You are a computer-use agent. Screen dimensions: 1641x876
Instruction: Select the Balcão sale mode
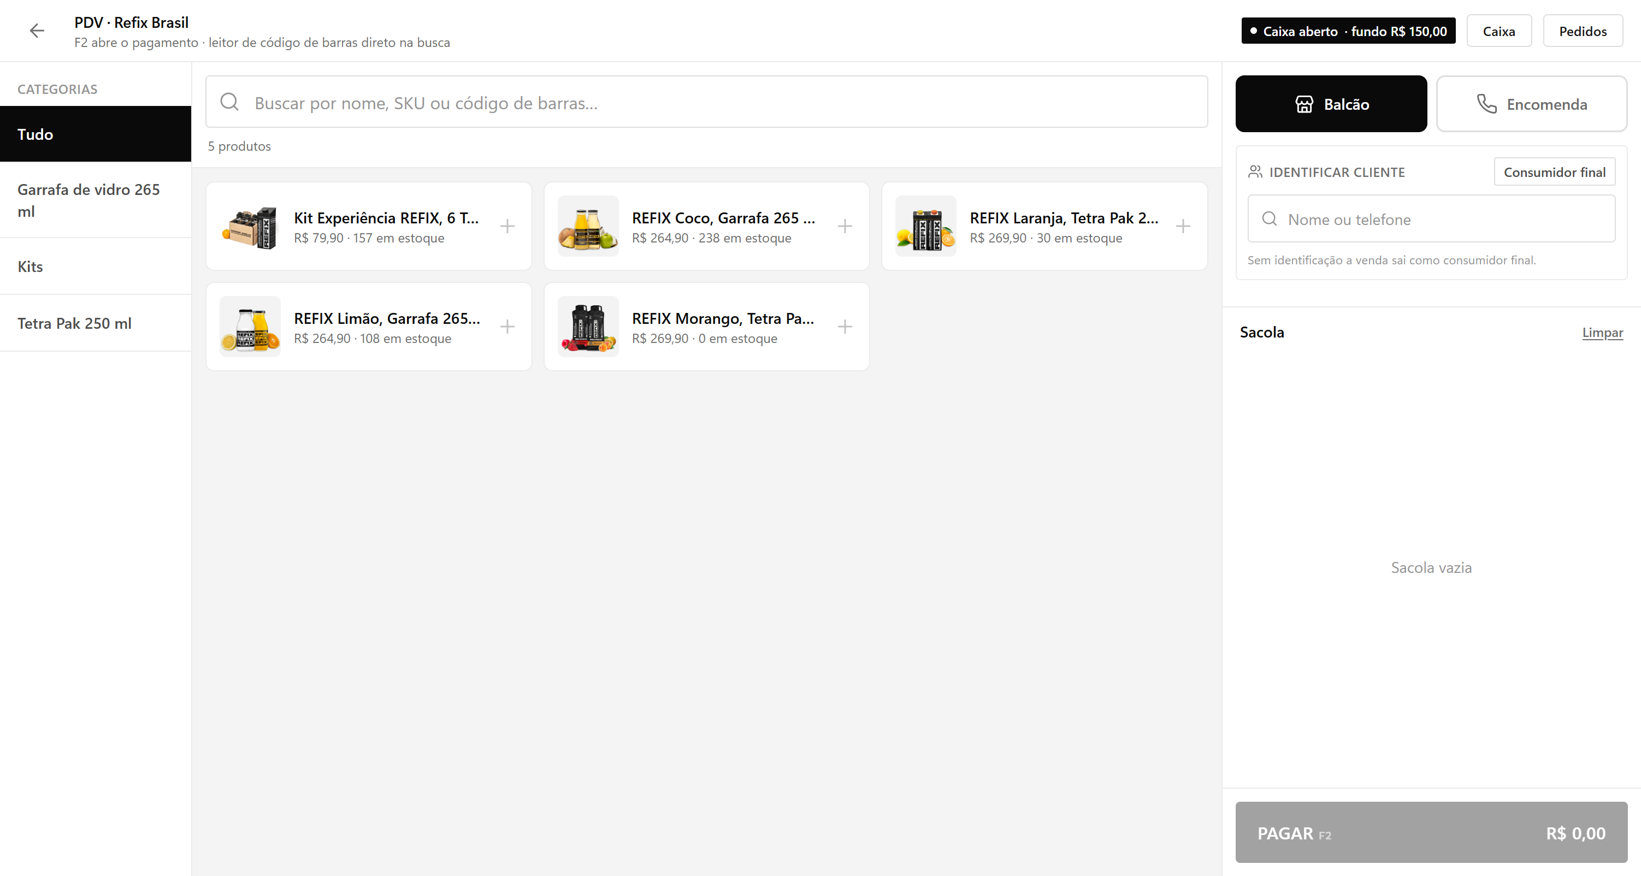(1331, 104)
